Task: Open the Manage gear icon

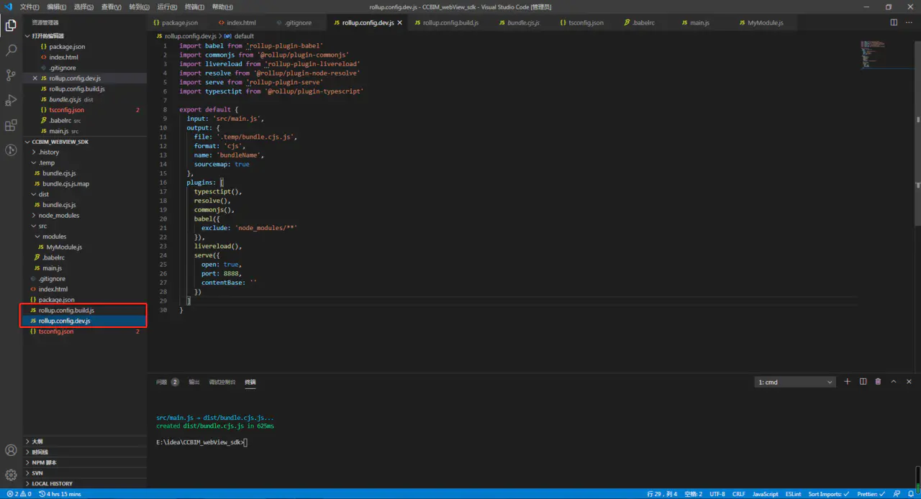Action: click(x=11, y=475)
